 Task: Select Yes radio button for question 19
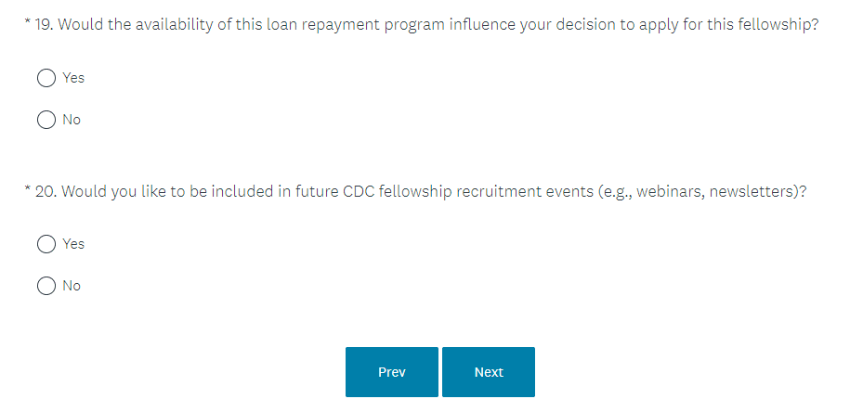pyautogui.click(x=46, y=79)
